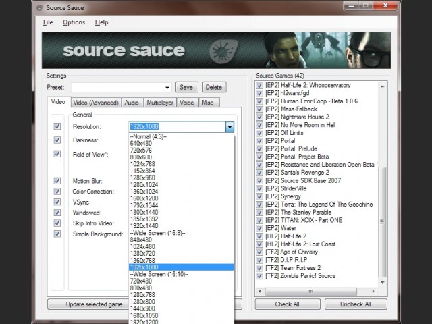Uncheck Half-Life 2: Whoopservatory game
Screen dimensions: 432x324
point(259,85)
